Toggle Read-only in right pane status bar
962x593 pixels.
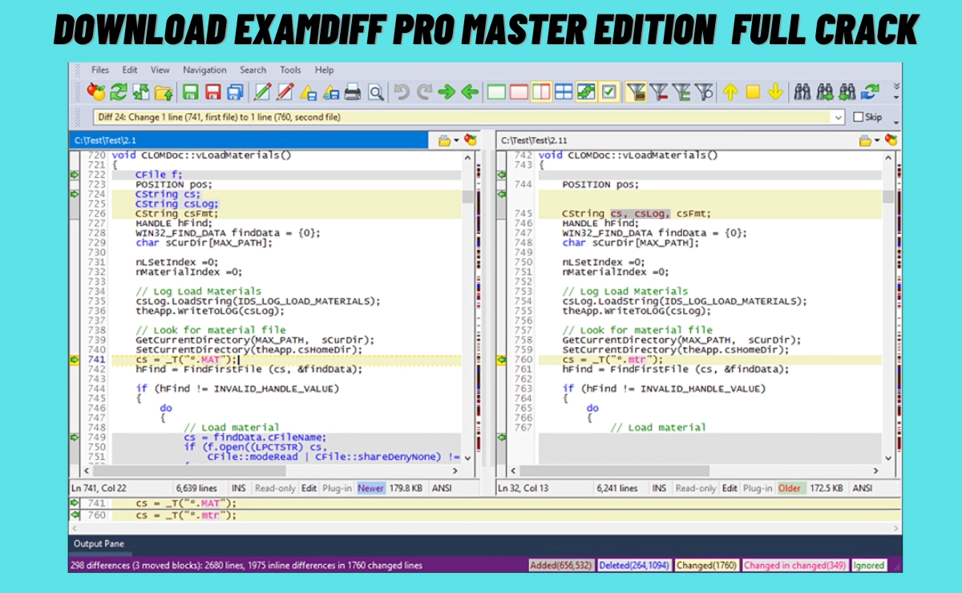click(696, 488)
